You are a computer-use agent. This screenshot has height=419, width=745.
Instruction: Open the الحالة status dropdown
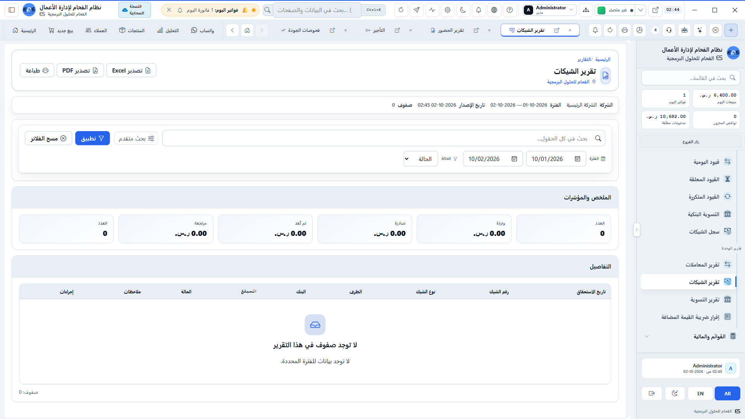(x=421, y=159)
